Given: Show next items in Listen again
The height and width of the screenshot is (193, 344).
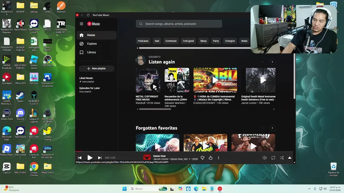Looking at the screenshot, I should (x=272, y=62).
